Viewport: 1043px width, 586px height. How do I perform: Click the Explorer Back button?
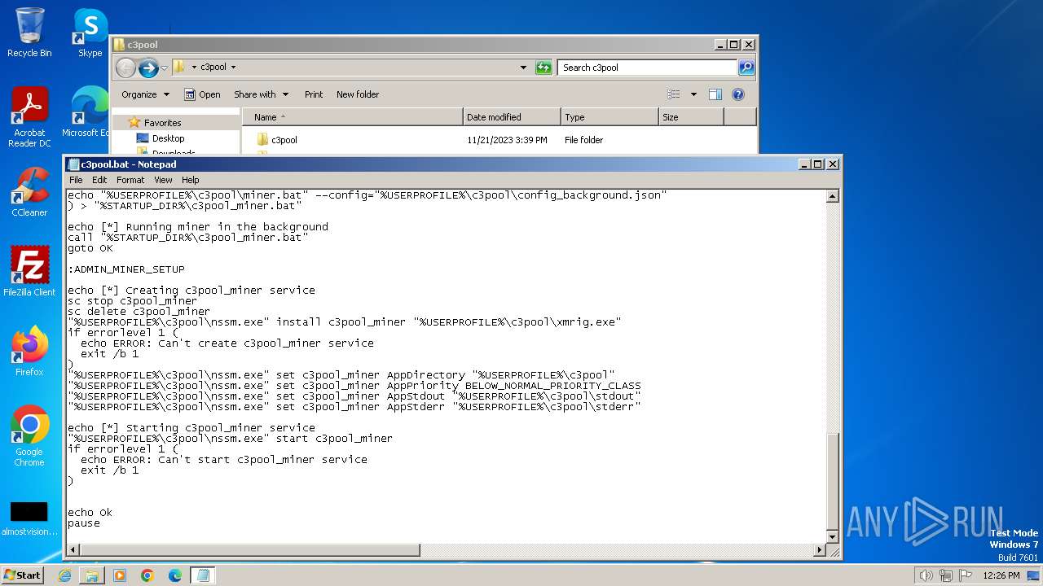click(x=125, y=68)
